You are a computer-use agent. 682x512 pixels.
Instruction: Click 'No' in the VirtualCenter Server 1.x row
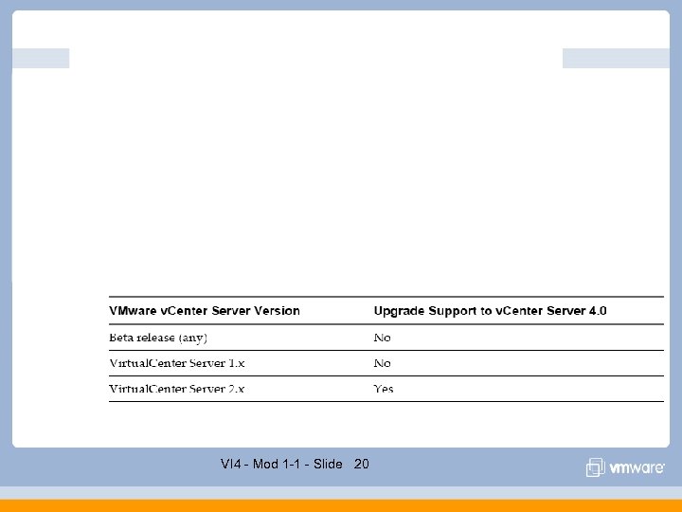click(x=383, y=363)
